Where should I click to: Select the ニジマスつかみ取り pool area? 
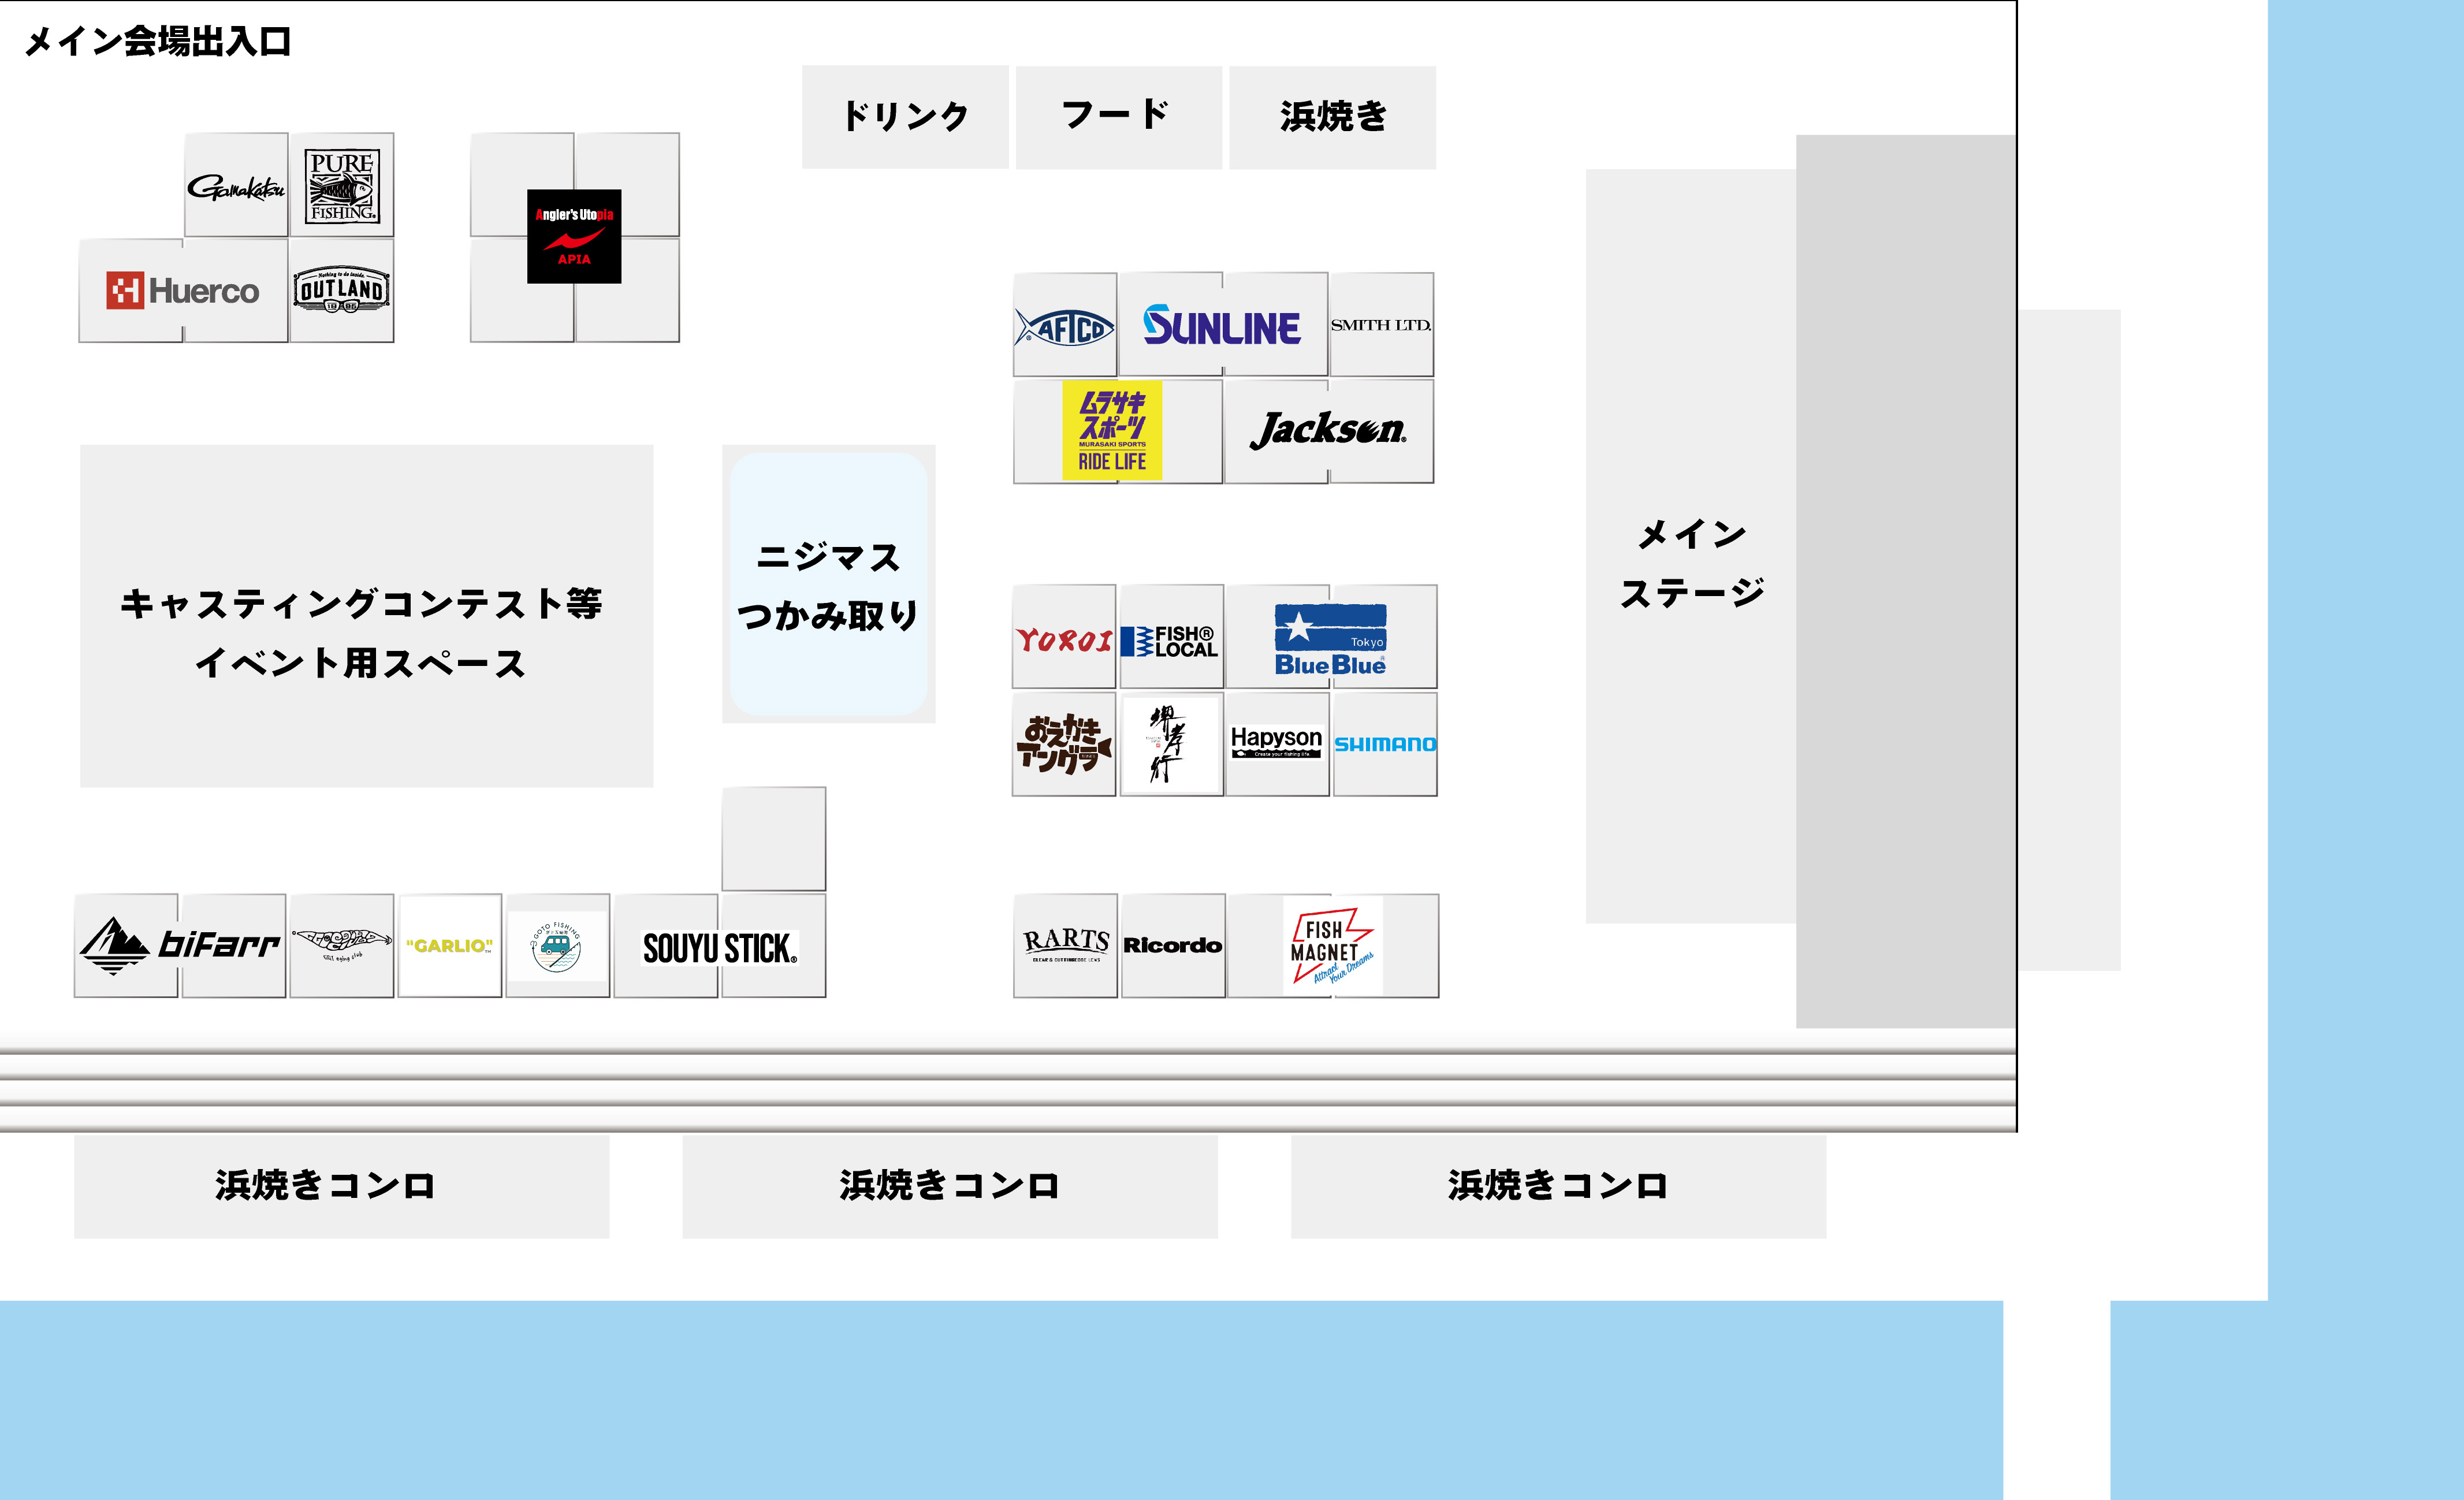pyautogui.click(x=828, y=585)
